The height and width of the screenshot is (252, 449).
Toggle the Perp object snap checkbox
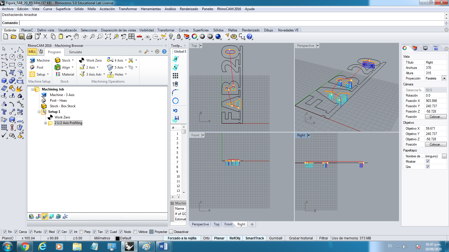tap(81, 232)
